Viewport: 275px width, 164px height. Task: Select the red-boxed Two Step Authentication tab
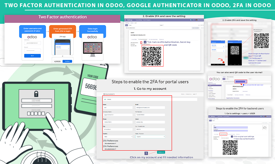point(223,134)
